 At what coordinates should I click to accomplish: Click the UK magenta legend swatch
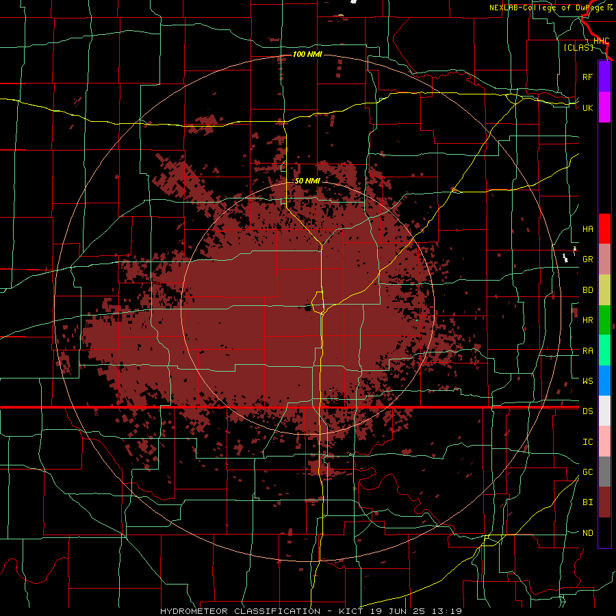[x=604, y=107]
